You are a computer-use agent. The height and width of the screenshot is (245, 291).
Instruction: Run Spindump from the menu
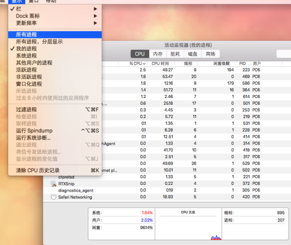55,131
